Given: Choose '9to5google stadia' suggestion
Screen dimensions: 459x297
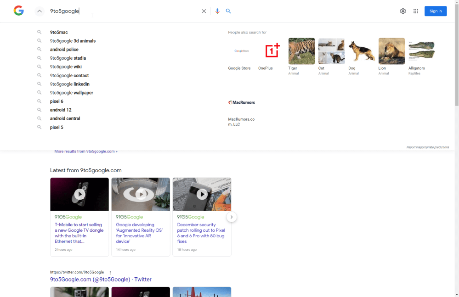Looking at the screenshot, I should [68, 58].
